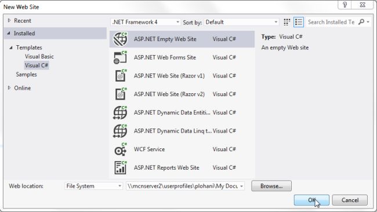Image resolution: width=377 pixels, height=212 pixels.
Task: Click the Browse... button
Action: (x=271, y=186)
